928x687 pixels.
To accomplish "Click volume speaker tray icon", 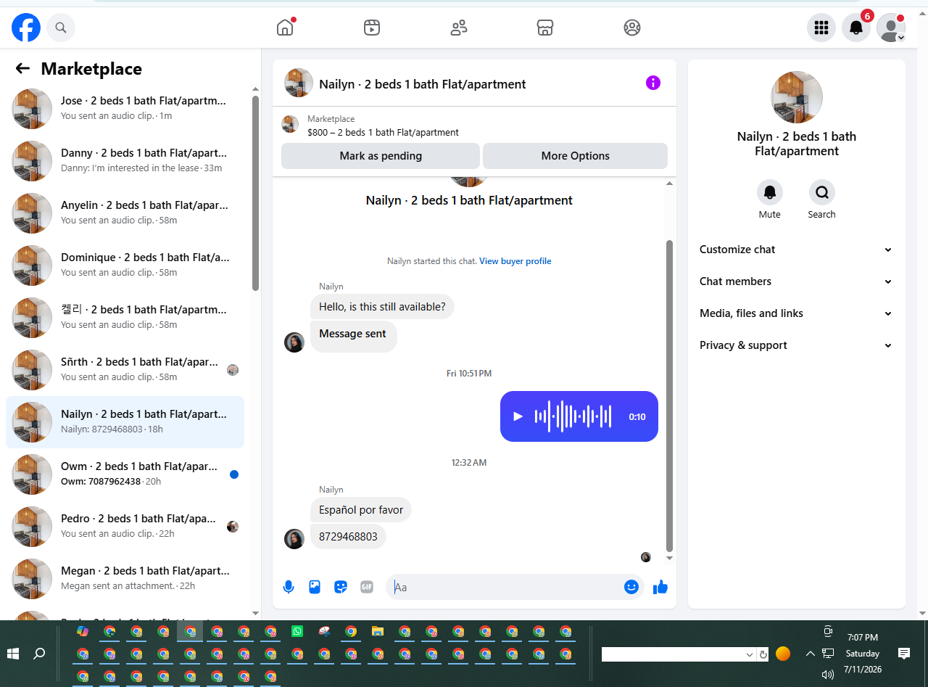I will pos(828,675).
